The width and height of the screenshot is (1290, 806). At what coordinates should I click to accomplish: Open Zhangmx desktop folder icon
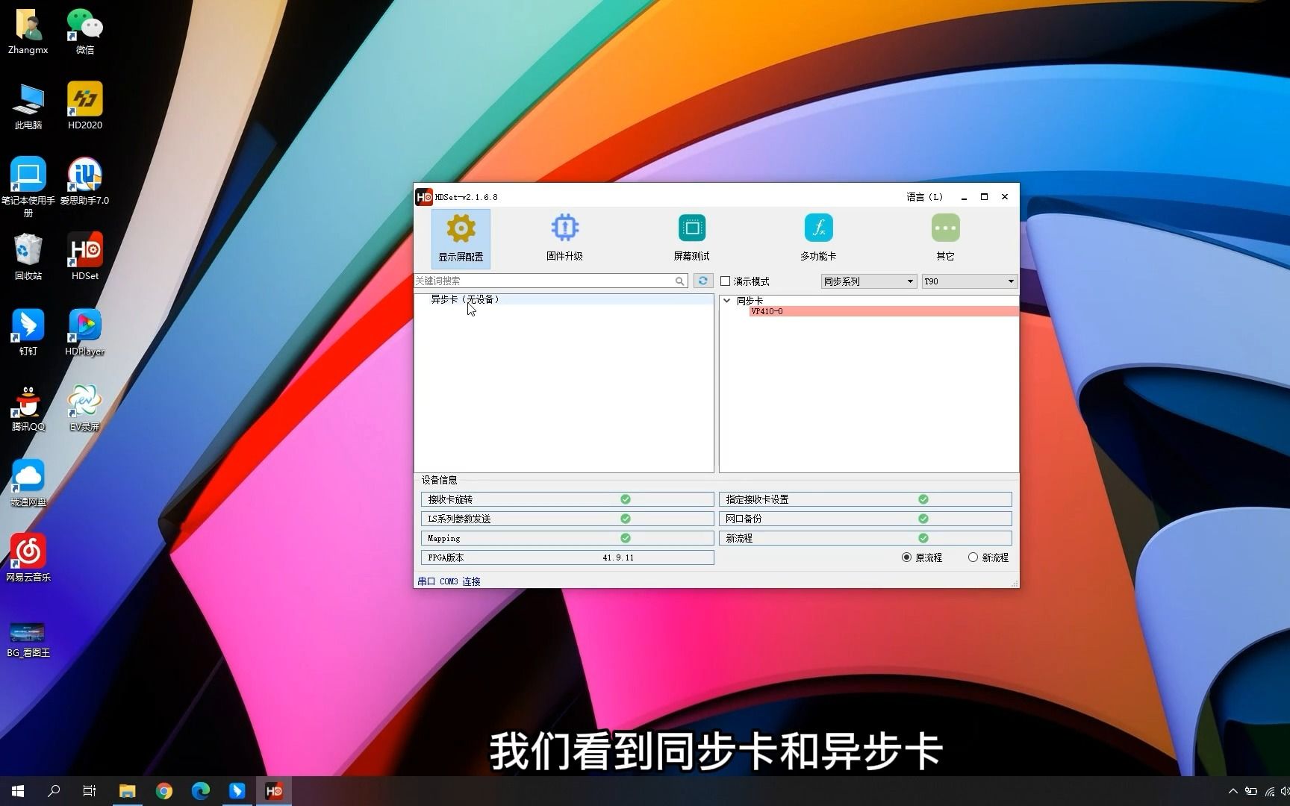click(28, 31)
